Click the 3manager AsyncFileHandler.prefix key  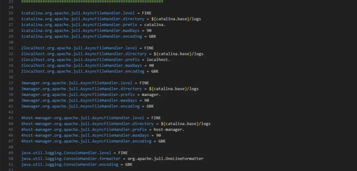point(78,95)
